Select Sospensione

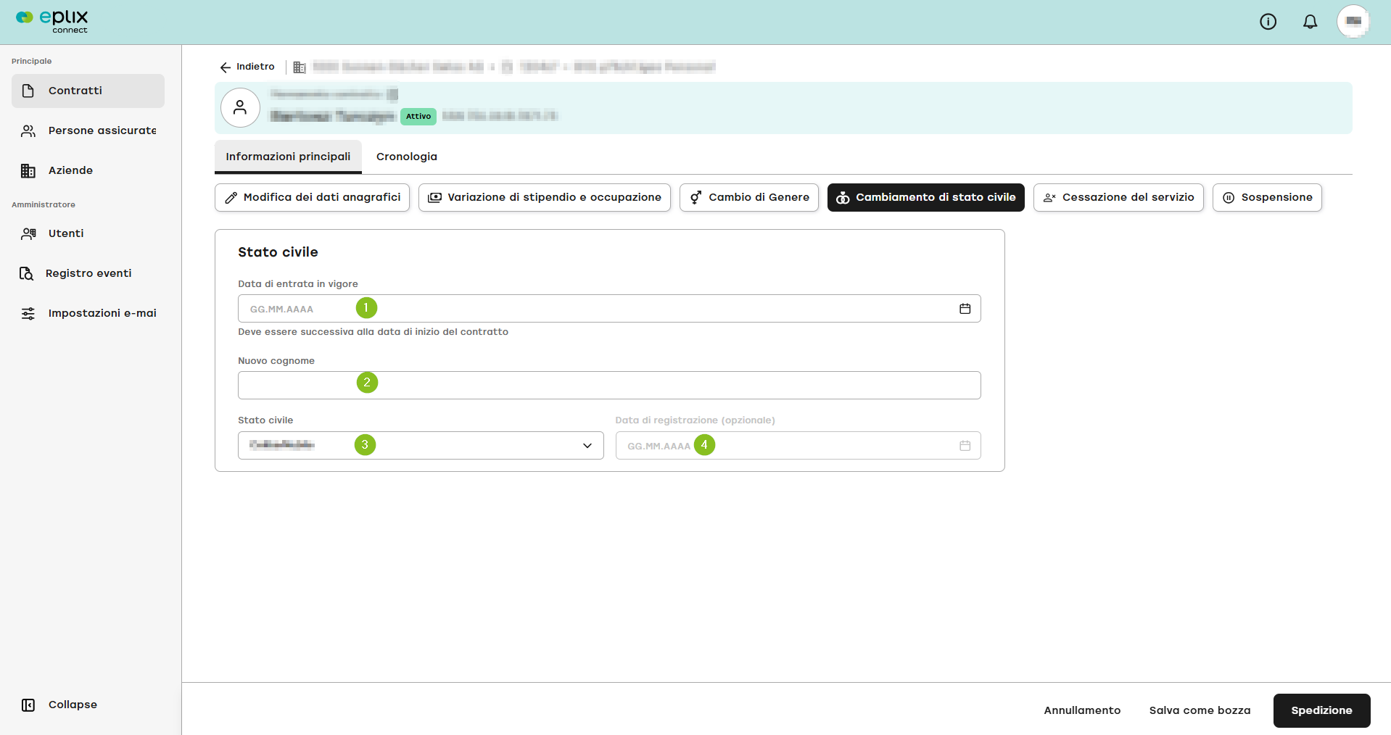click(x=1267, y=197)
